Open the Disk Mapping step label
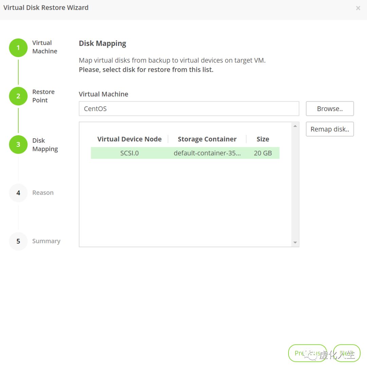Viewport: 367px width, 371px height. [x=45, y=145]
